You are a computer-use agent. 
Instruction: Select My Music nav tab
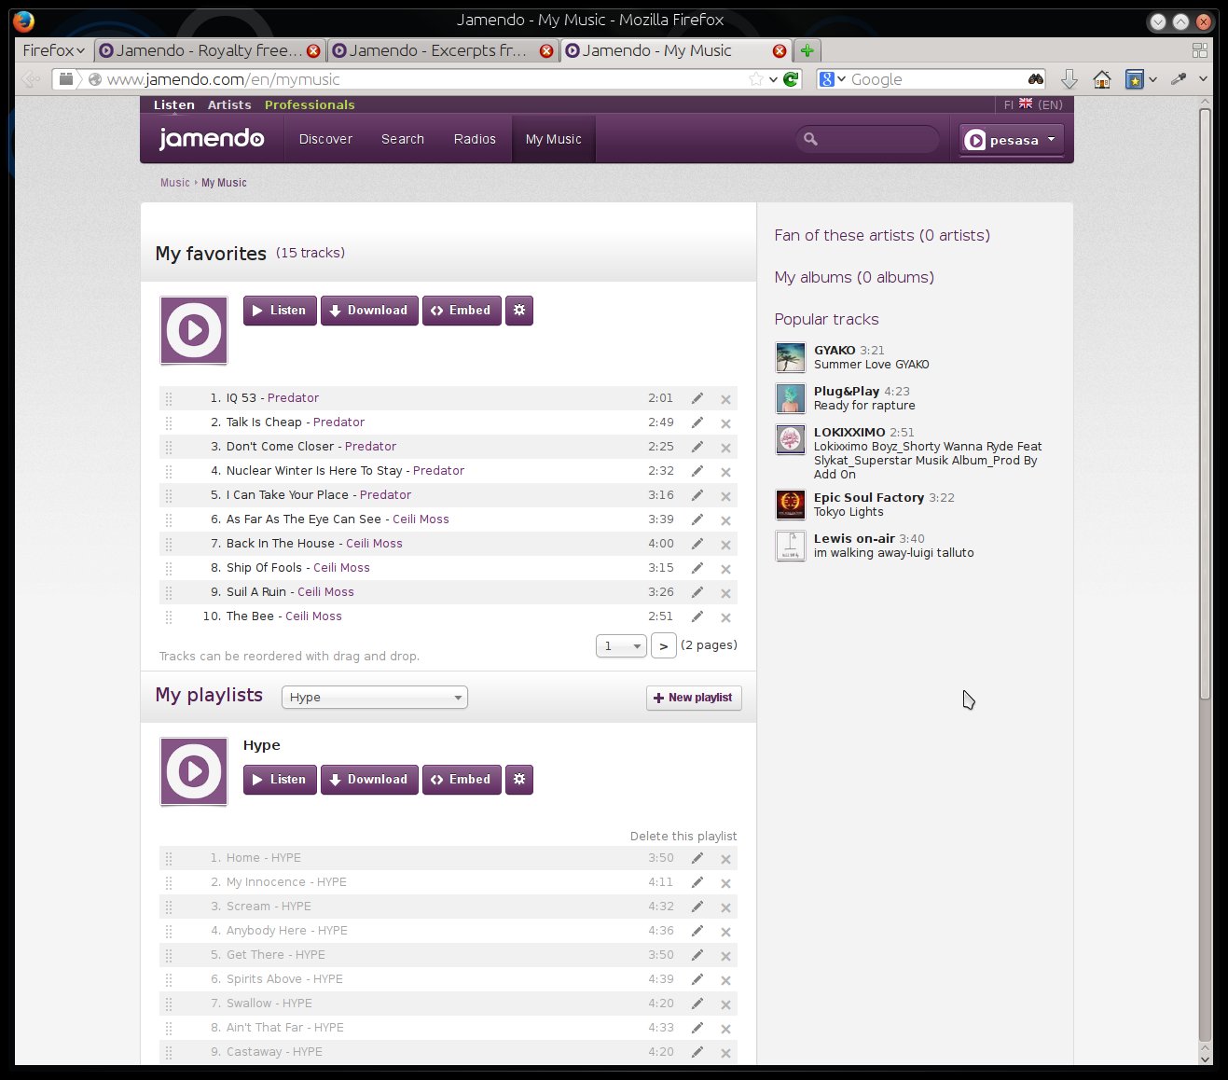tap(553, 139)
